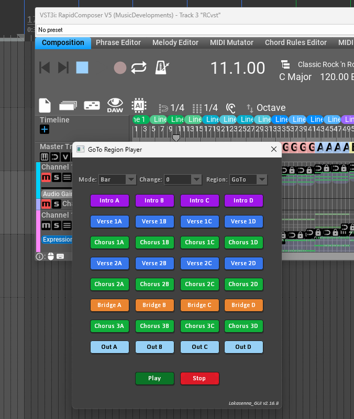Image resolution: width=354 pixels, height=419 pixels.
Task: Open the Change dropdown set to 0
Action: point(183,179)
